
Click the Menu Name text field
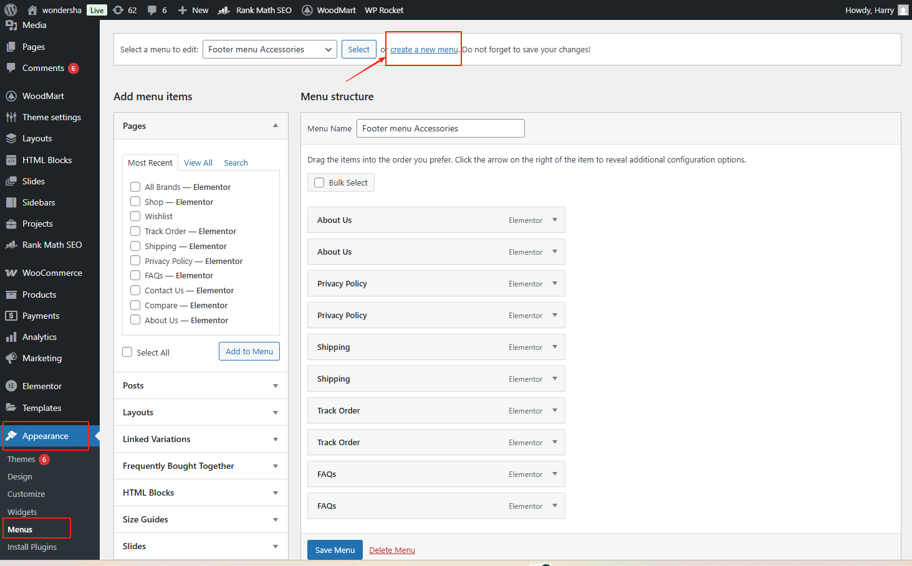(x=440, y=128)
